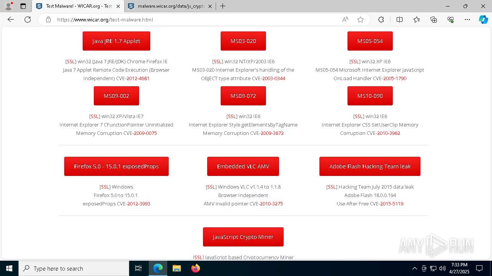The height and width of the screenshot is (276, 492).
Task: Open the CVE-2012-3993 link
Action: (139, 204)
